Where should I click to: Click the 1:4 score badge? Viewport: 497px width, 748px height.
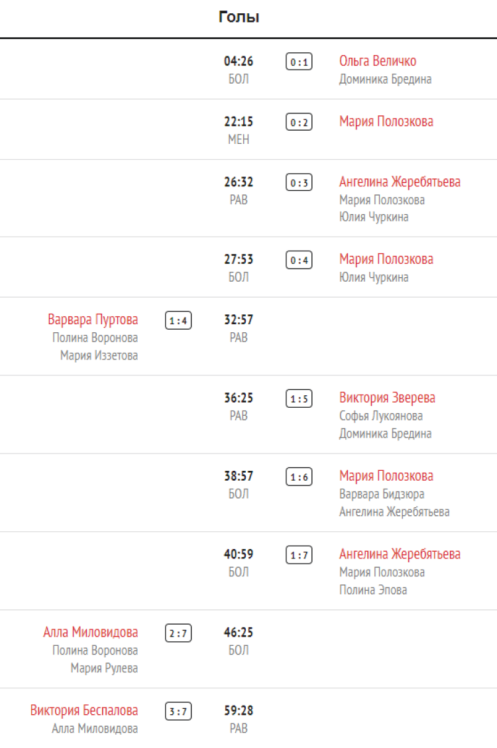click(x=178, y=322)
